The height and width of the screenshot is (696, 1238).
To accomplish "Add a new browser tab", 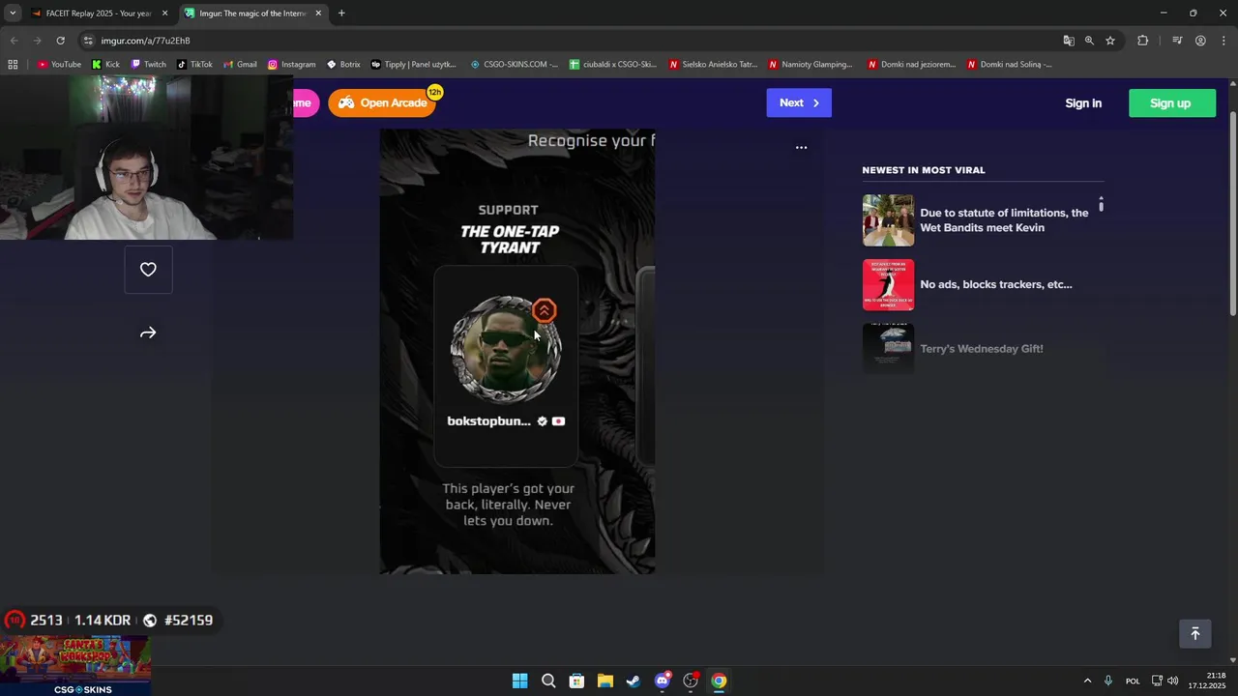I will tap(341, 14).
